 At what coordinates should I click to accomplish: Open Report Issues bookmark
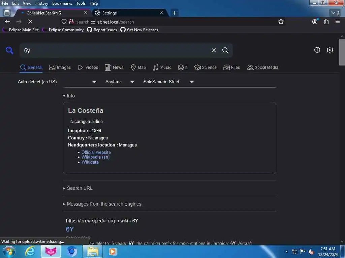click(x=102, y=30)
